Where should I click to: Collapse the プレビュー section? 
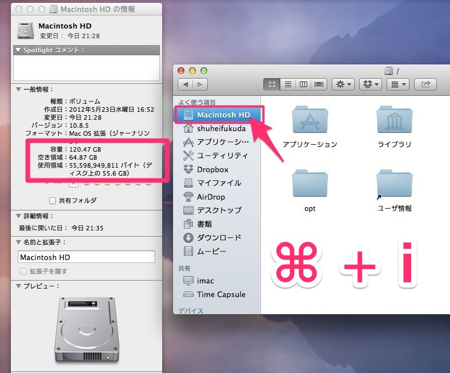(18, 286)
